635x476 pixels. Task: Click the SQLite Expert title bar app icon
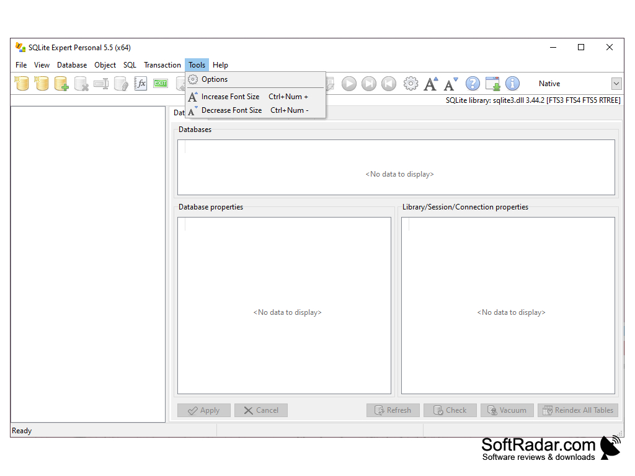(x=20, y=47)
